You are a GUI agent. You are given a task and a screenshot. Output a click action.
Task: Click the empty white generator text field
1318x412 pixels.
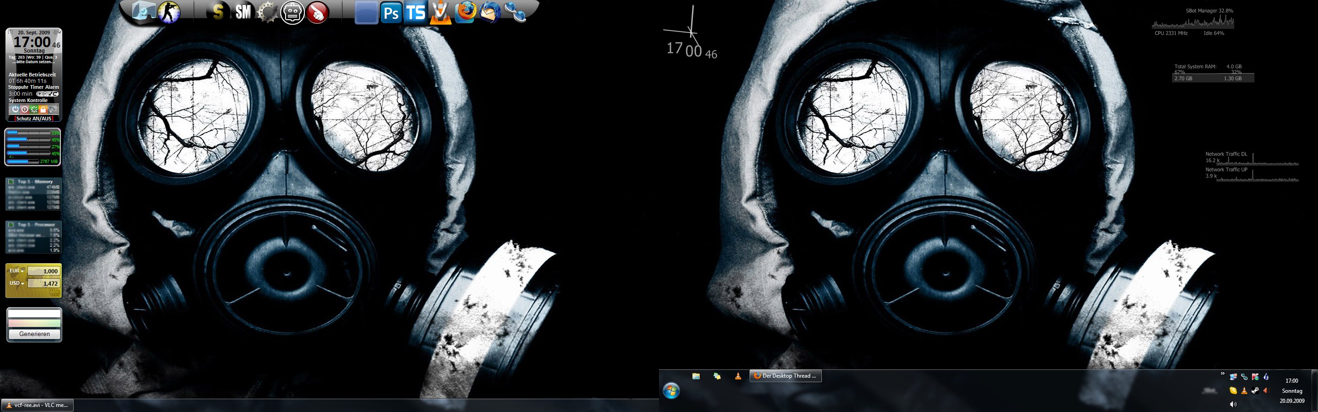[x=34, y=313]
